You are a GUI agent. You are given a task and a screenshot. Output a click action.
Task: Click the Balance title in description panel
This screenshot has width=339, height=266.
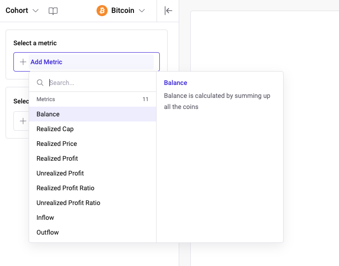(176, 83)
